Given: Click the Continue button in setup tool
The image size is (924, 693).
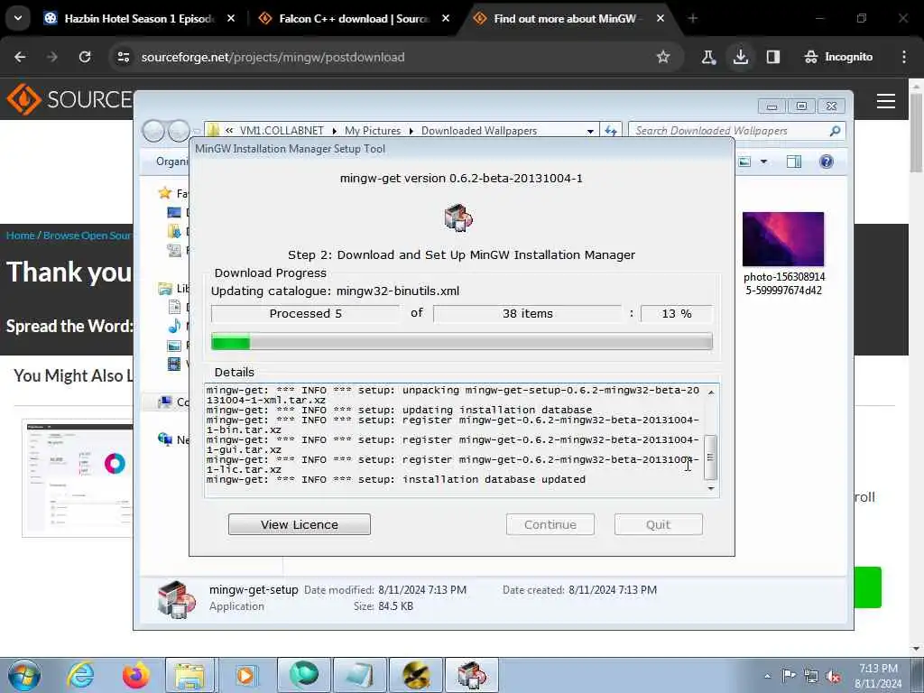Looking at the screenshot, I should (550, 524).
